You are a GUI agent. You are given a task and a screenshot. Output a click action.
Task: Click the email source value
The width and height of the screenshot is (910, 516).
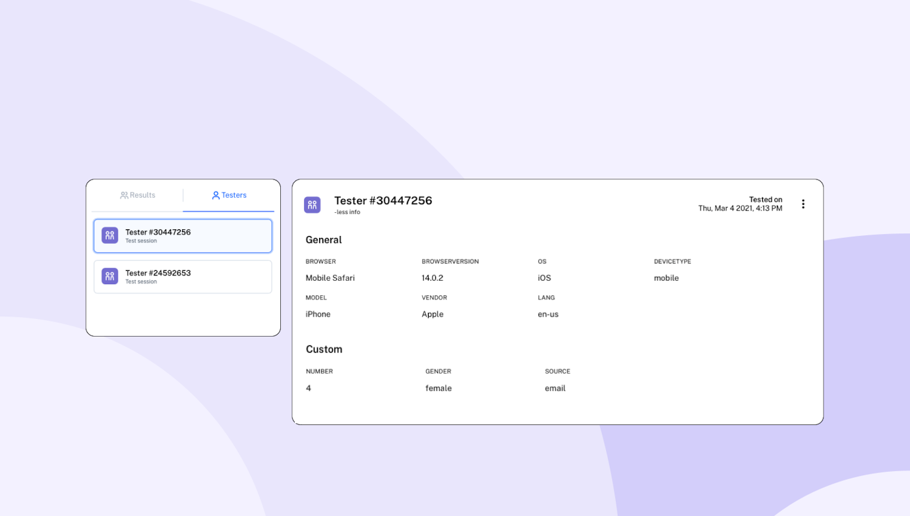[x=555, y=388]
